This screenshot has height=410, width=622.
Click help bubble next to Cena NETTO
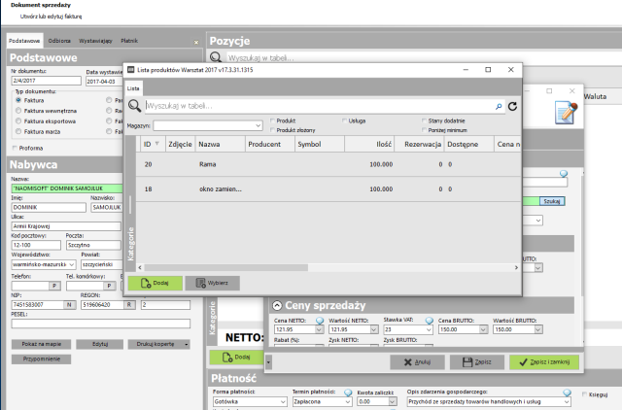[320, 321]
